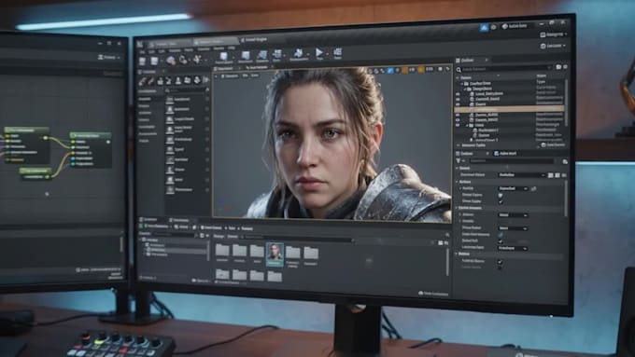Select right-hand green-header node on left monitor graph

click(91, 149)
